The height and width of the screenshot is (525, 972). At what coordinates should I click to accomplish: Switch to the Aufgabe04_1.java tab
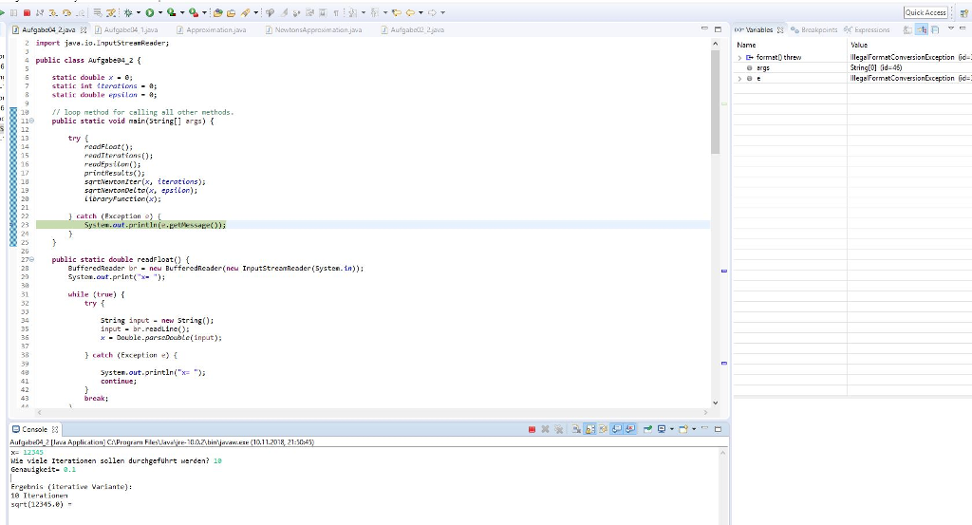(x=131, y=29)
